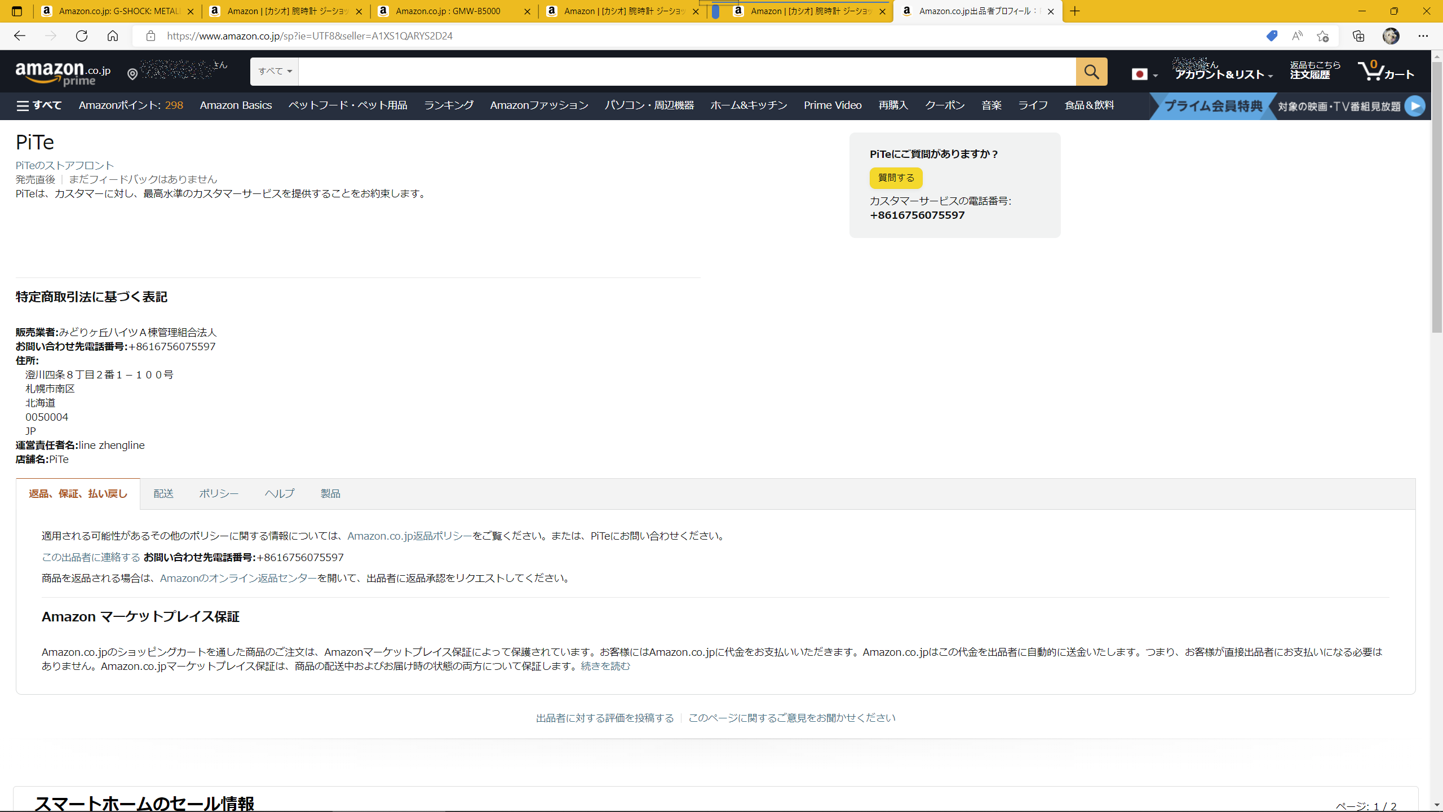Open the shopping cart icon
The height and width of the screenshot is (812, 1443).
[x=1386, y=72]
